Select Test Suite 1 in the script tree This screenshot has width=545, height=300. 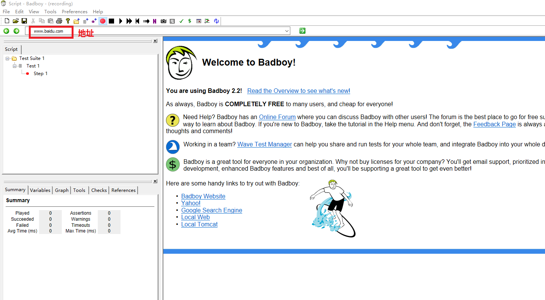click(32, 58)
